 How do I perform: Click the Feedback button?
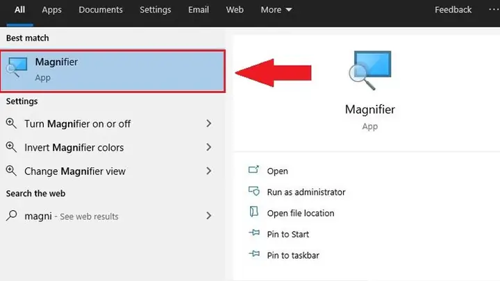click(x=453, y=10)
